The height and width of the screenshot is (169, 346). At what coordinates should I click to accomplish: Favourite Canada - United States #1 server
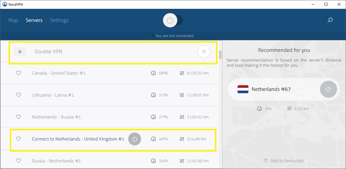18,73
